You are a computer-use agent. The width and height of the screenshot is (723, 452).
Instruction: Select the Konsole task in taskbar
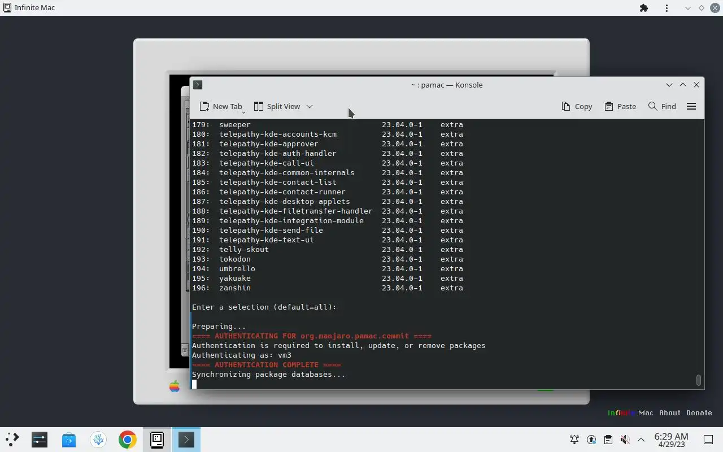[186, 440]
